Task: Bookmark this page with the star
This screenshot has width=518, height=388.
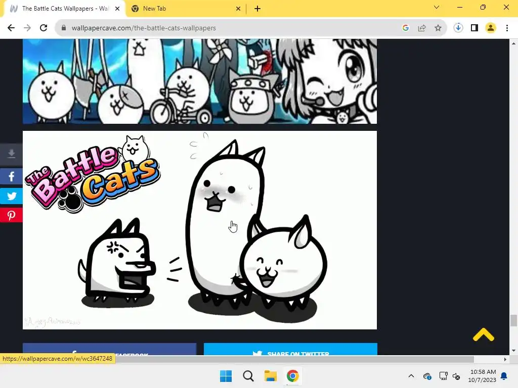Action: [x=438, y=28]
